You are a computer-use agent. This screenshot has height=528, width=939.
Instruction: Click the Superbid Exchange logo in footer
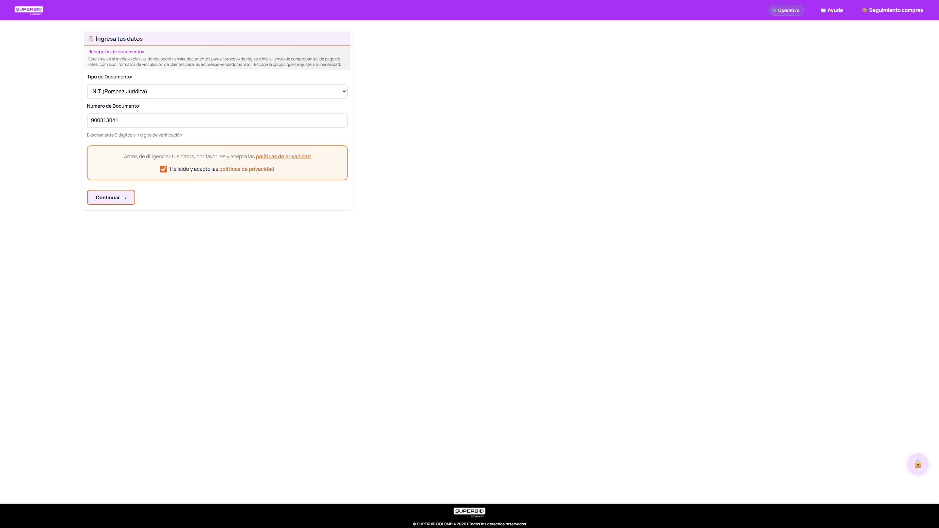click(469, 512)
